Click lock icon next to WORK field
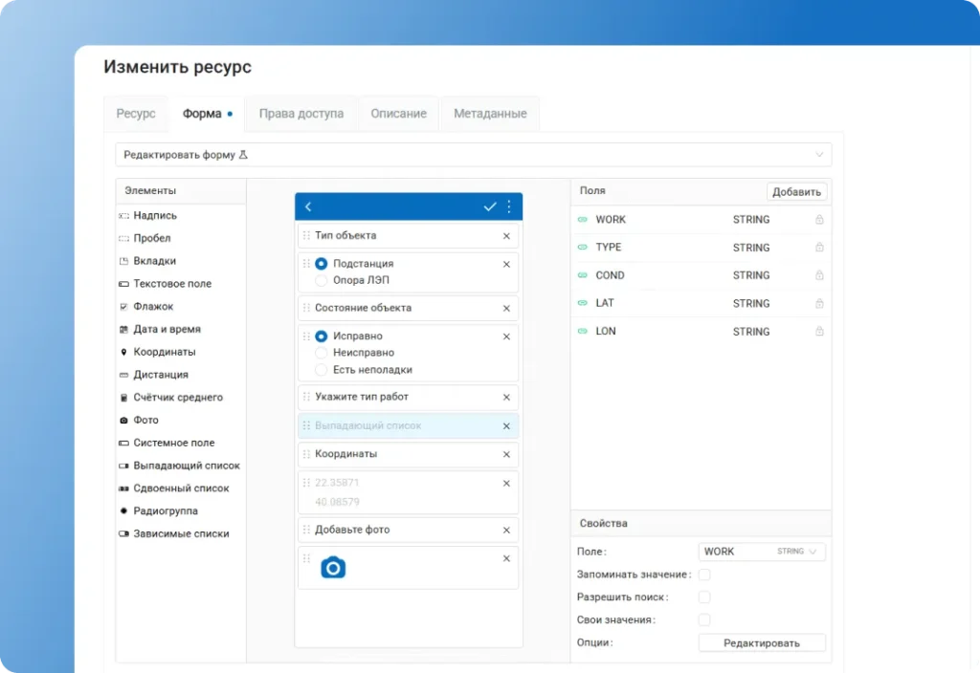This screenshot has width=980, height=673. (819, 220)
